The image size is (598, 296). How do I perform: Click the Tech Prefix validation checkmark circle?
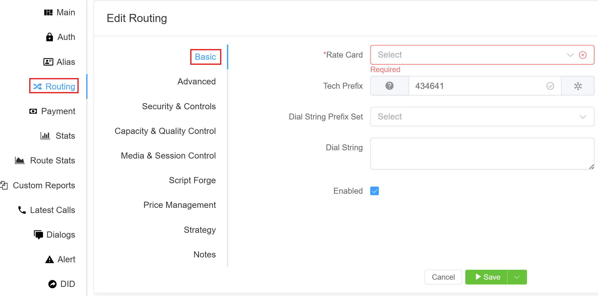[x=550, y=86]
